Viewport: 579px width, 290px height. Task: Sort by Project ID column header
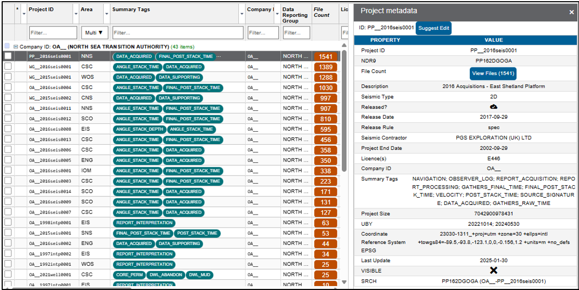coord(41,10)
